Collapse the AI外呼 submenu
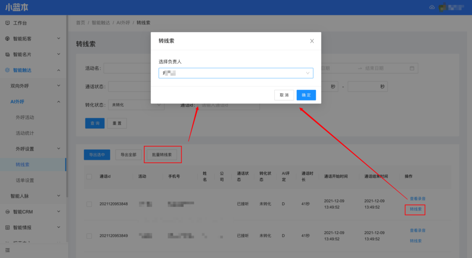This screenshot has width=472, height=258. click(59, 102)
